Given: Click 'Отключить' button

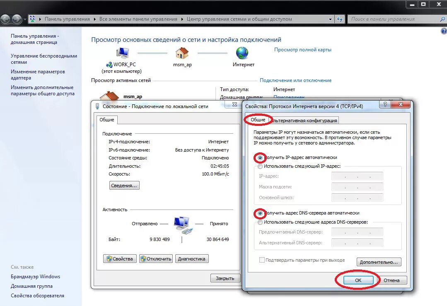Looking at the screenshot, I should 156,259.
